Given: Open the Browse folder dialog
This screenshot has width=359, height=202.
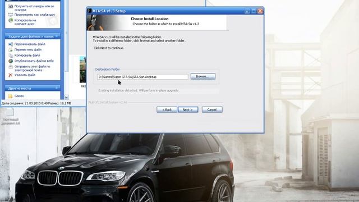Looking at the screenshot, I should click(203, 76).
